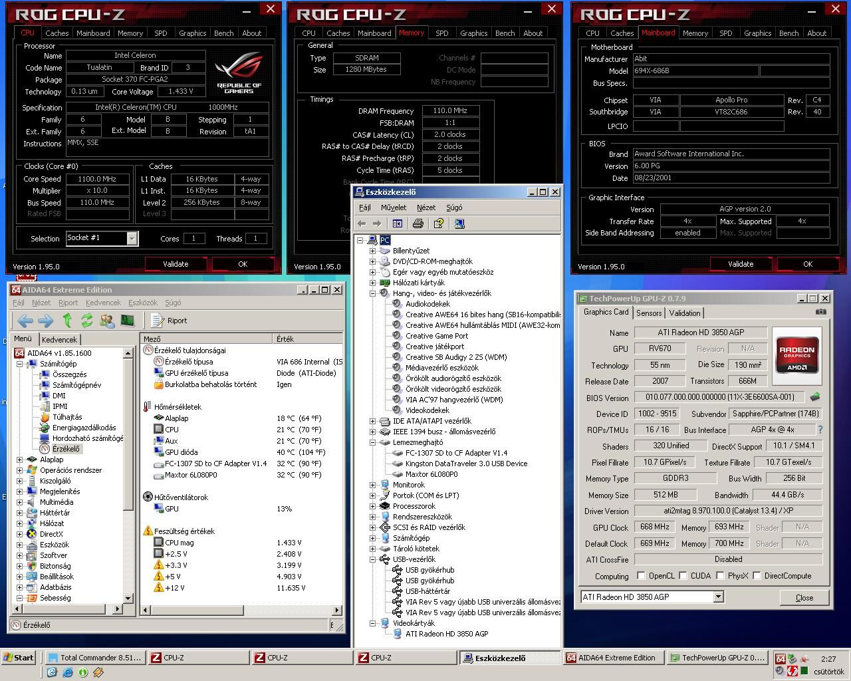Open Művelet menu in Device Manager
The image size is (851, 681).
point(394,207)
